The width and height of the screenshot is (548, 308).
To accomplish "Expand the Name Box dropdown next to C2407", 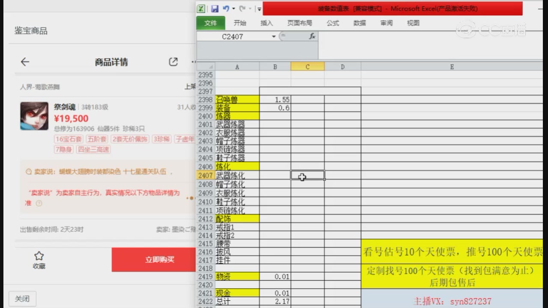I will coord(274,37).
